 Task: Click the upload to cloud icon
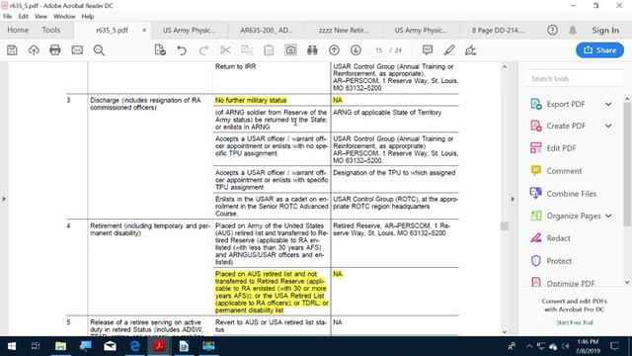click(x=34, y=50)
